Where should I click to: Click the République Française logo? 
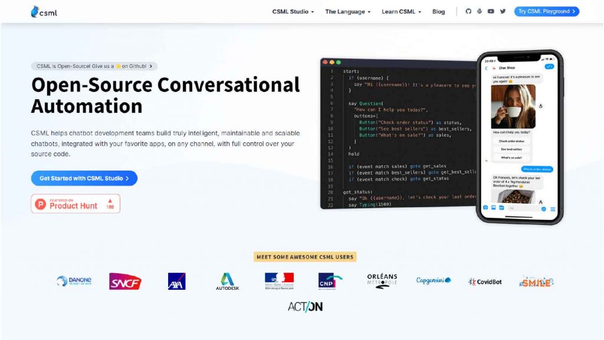coord(279,282)
